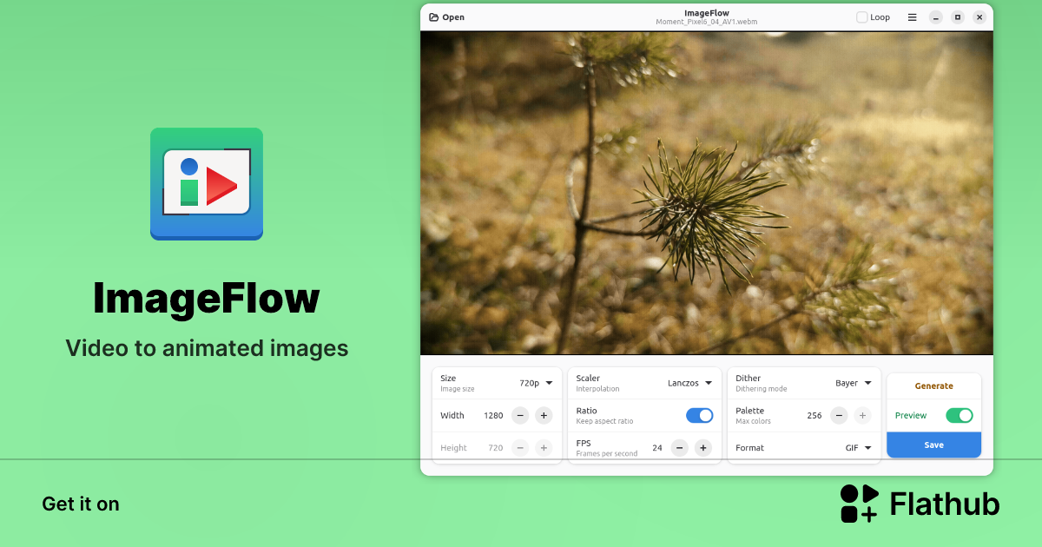Open the Dithering mode dropdown showing Bayer

tap(852, 382)
